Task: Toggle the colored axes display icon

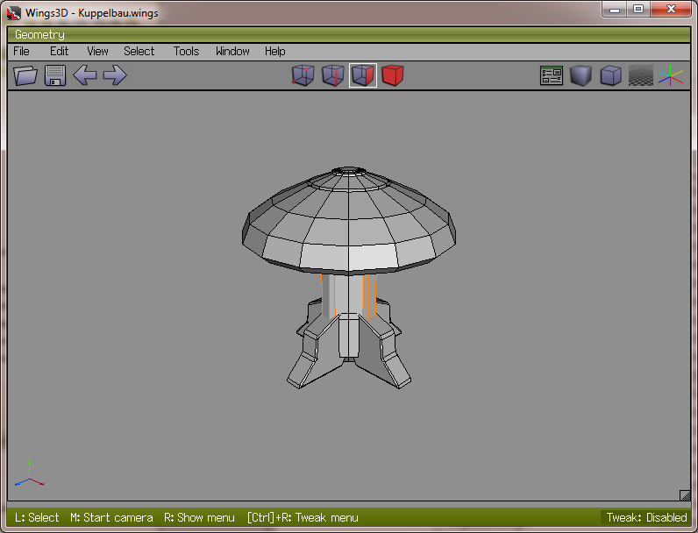Action: tap(671, 76)
